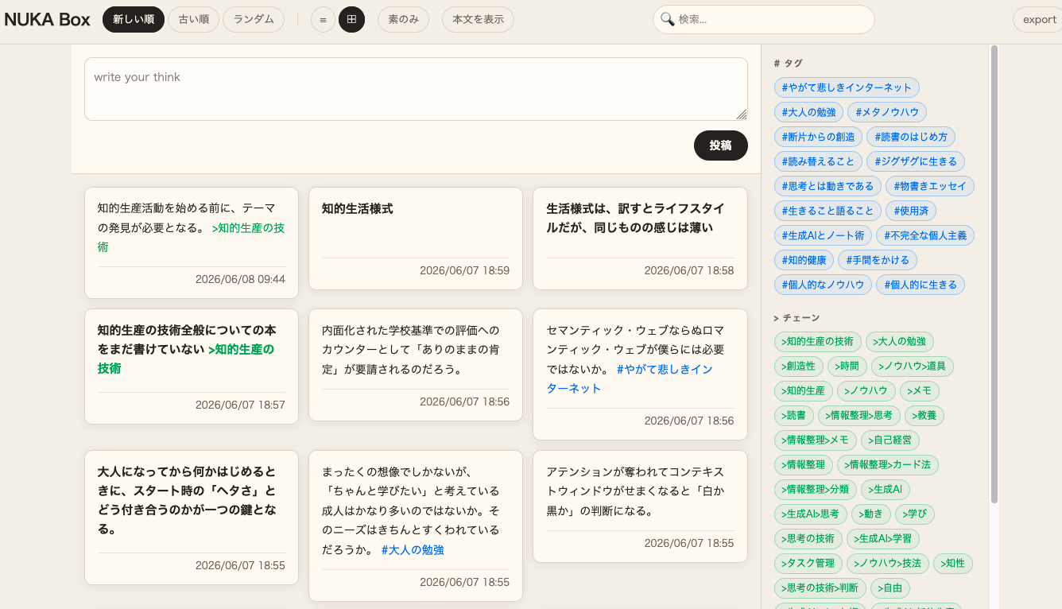Select chain >メモ

pos(920,391)
